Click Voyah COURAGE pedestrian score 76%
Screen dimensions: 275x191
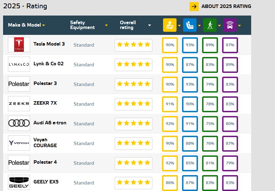tap(210, 143)
